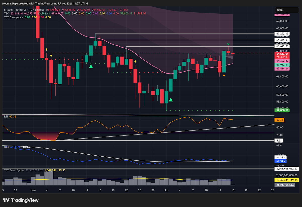This screenshot has width=302, height=207.
Task: Click the yellow 1,049,241,119.15 volume label
Action: point(287,180)
